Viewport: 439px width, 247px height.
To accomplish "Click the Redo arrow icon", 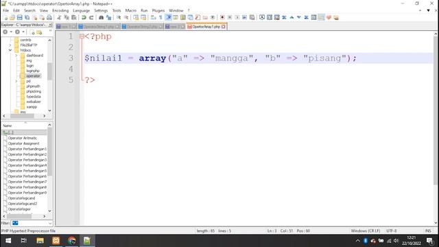I will tap(91, 17).
